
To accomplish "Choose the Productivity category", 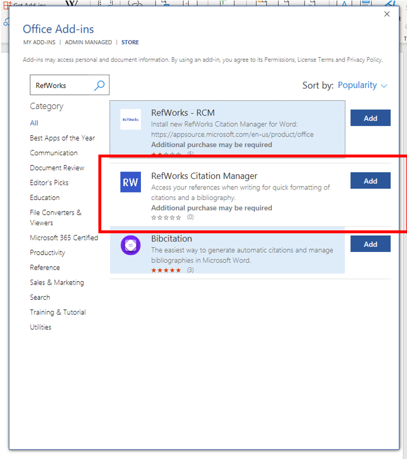I will click(x=48, y=253).
